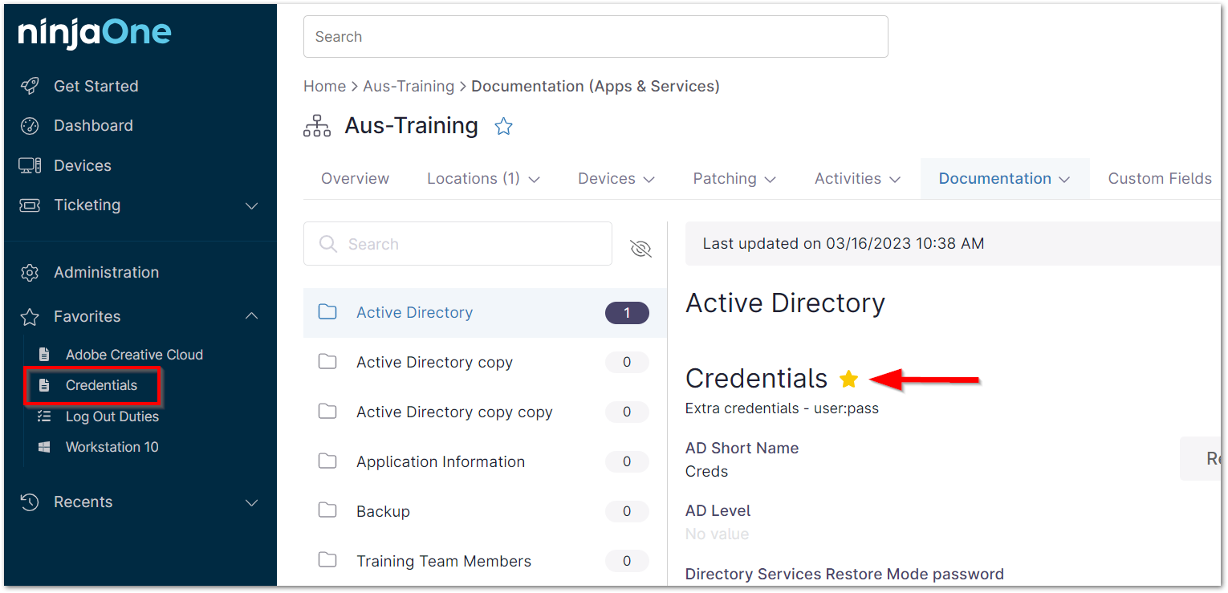Click the NinjaOne logo
Screen dimensions: 1228x593
coord(95,33)
